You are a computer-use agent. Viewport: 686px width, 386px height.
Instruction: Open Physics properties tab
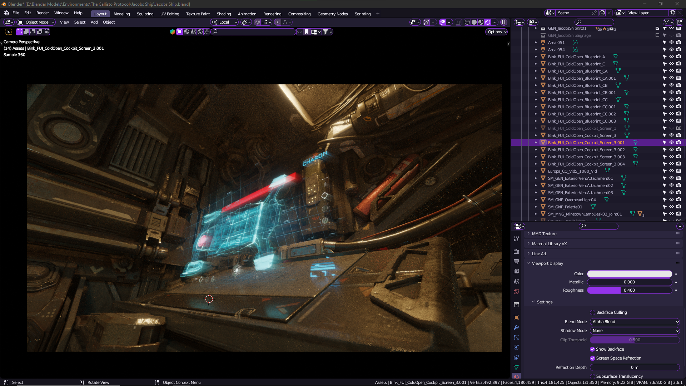tap(516, 347)
